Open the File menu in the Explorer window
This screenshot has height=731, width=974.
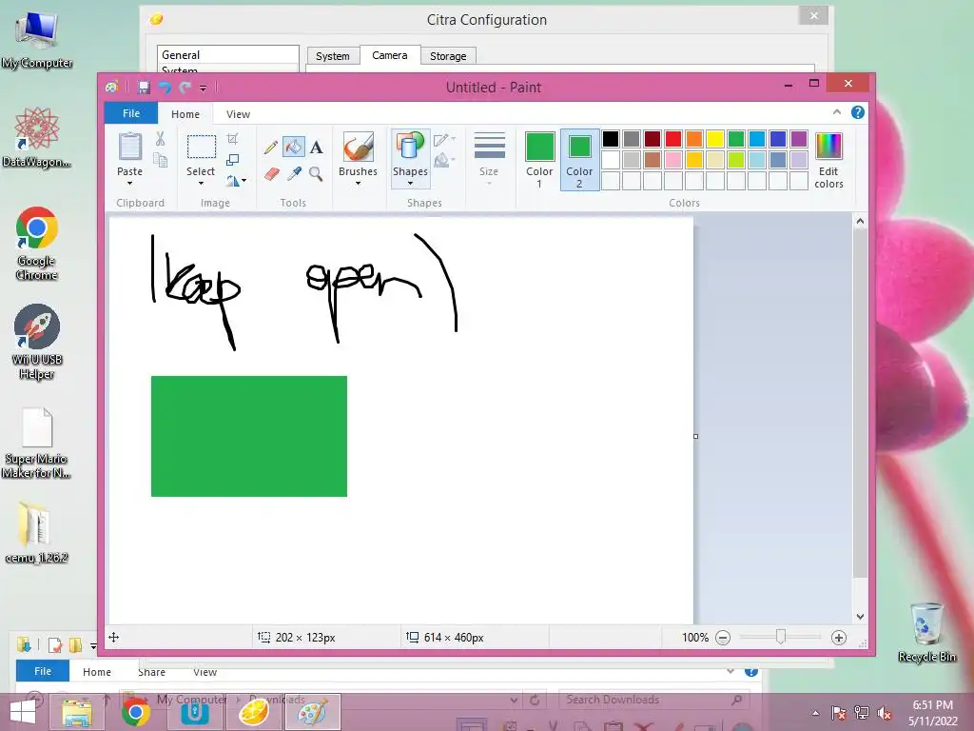tap(42, 671)
